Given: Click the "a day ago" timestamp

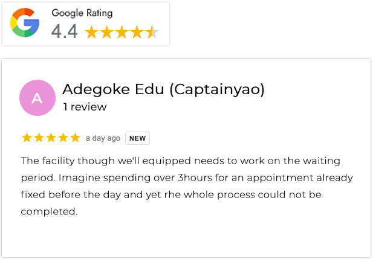Looking at the screenshot, I should pos(103,138).
